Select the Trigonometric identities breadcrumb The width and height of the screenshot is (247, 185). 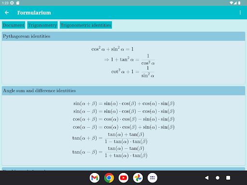(86, 25)
